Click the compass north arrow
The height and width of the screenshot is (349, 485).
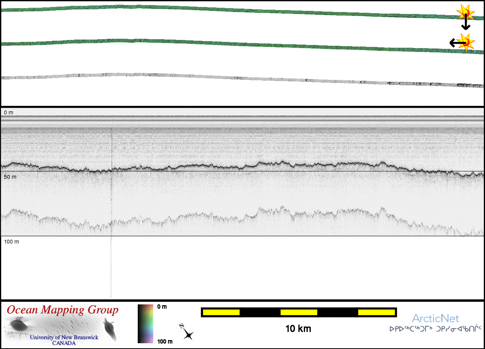[186, 332]
